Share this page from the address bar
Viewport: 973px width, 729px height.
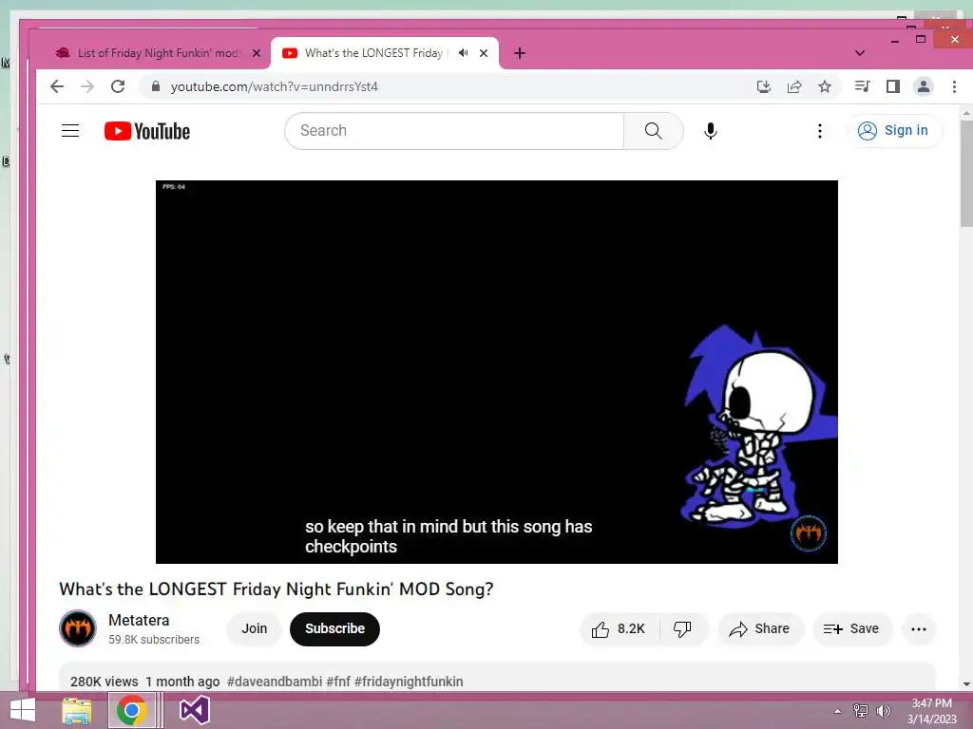click(x=794, y=86)
